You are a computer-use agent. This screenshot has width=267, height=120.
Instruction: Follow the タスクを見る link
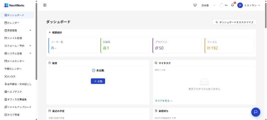coord(164,101)
